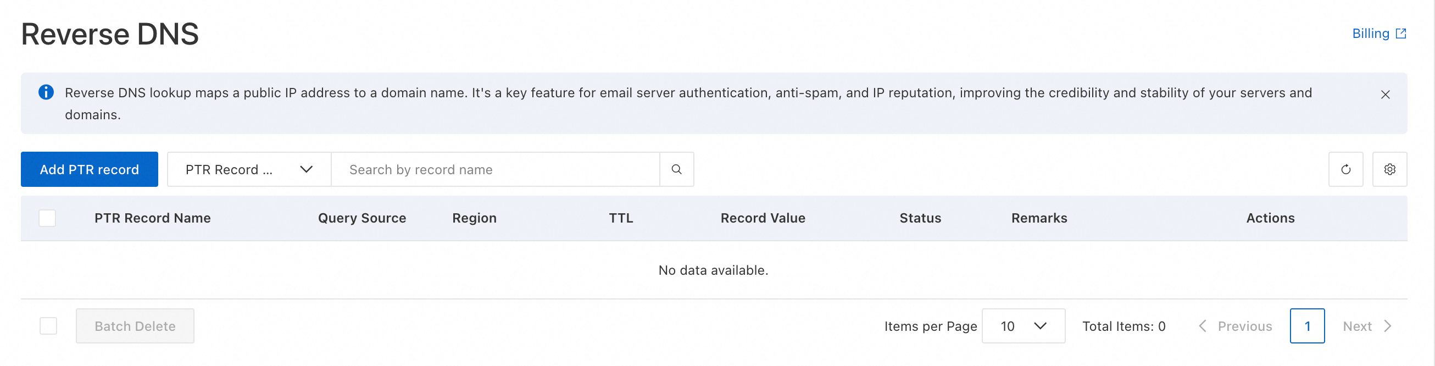The image size is (1435, 366).
Task: Open the Billing external link
Action: (1379, 34)
